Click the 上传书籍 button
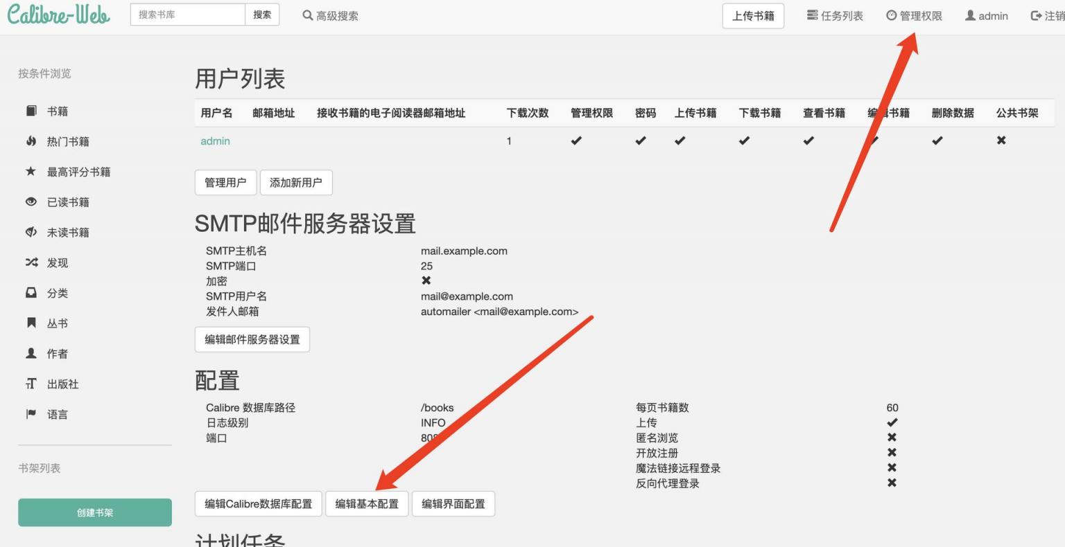The image size is (1065, 547). 753,16
